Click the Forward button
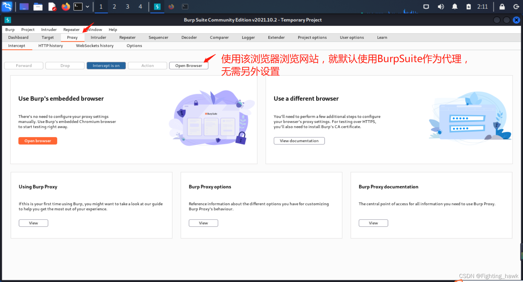Viewport: 523px width, 282px height. [x=24, y=66]
